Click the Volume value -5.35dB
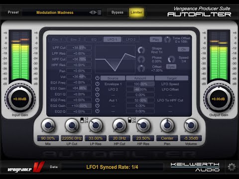Image resolution: width=239 pixels, height=179 pixels. 191,138
